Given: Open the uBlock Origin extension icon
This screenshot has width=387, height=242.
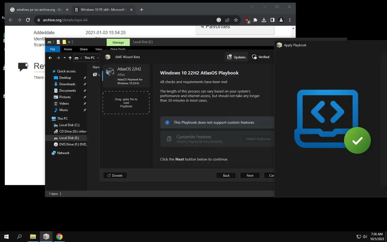Looking at the screenshot, I should tap(247, 20).
